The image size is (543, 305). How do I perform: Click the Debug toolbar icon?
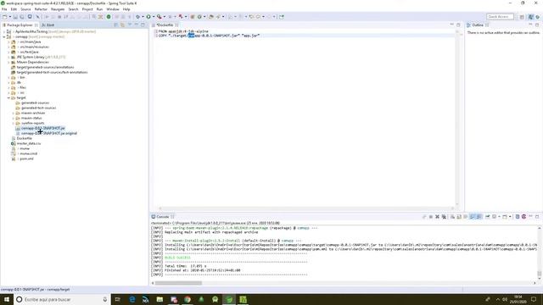(137, 17)
